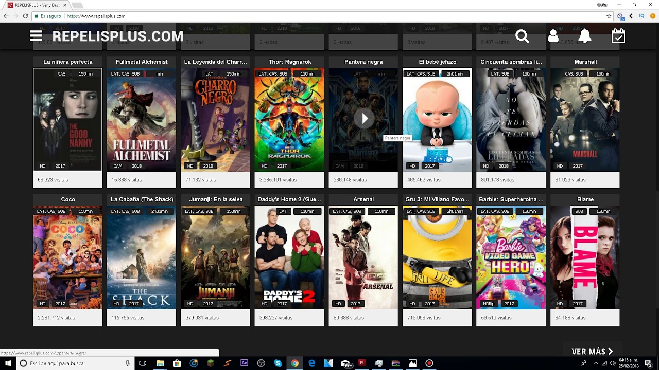Image resolution: width=659 pixels, height=370 pixels.
Task: Click '801.178 visitas' text
Action: [497, 180]
